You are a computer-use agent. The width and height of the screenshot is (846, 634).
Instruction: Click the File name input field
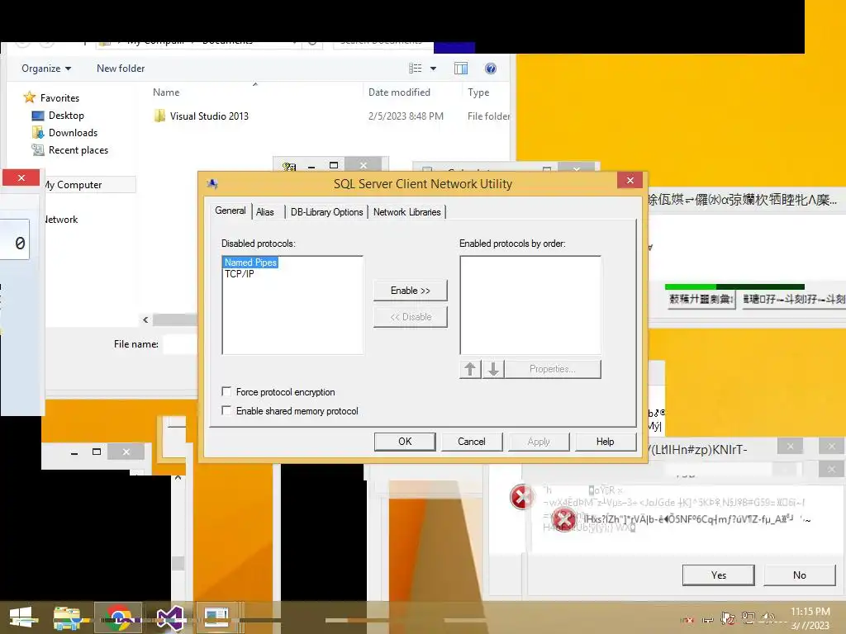point(180,344)
